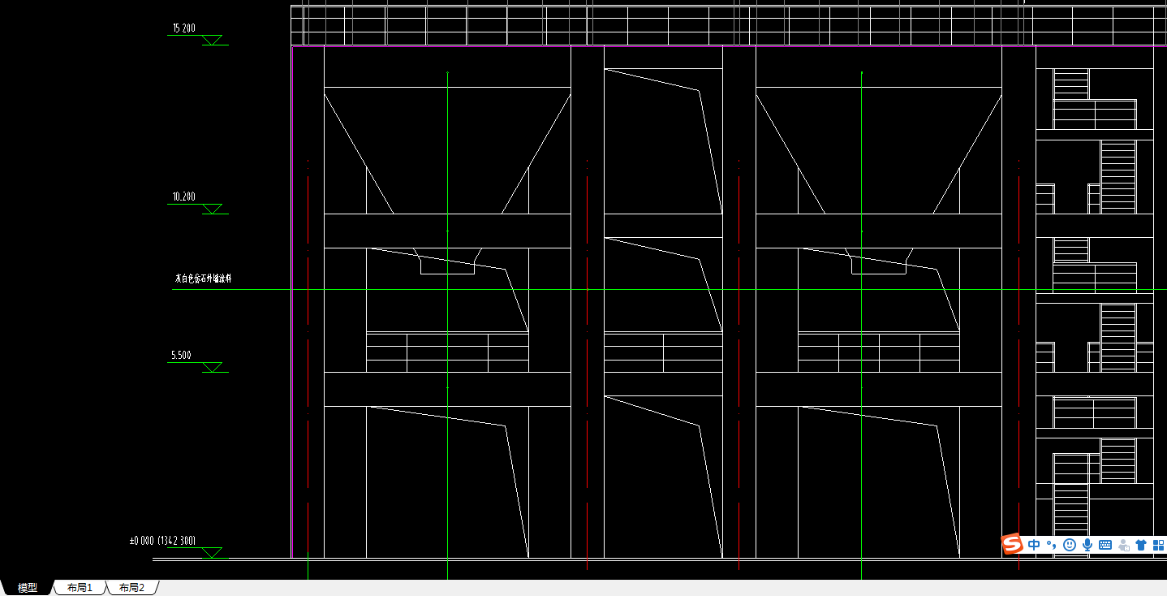The image size is (1167, 596).
Task: Open the 布局1 layout tab
Action: click(80, 588)
